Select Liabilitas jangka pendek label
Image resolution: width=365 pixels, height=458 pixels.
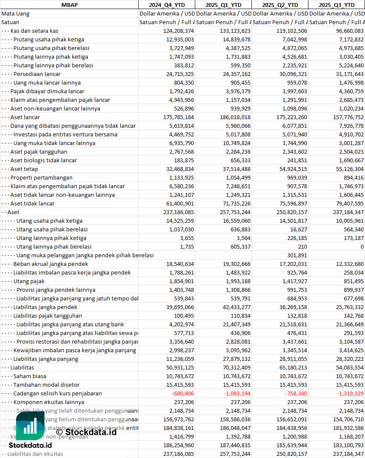45,307
